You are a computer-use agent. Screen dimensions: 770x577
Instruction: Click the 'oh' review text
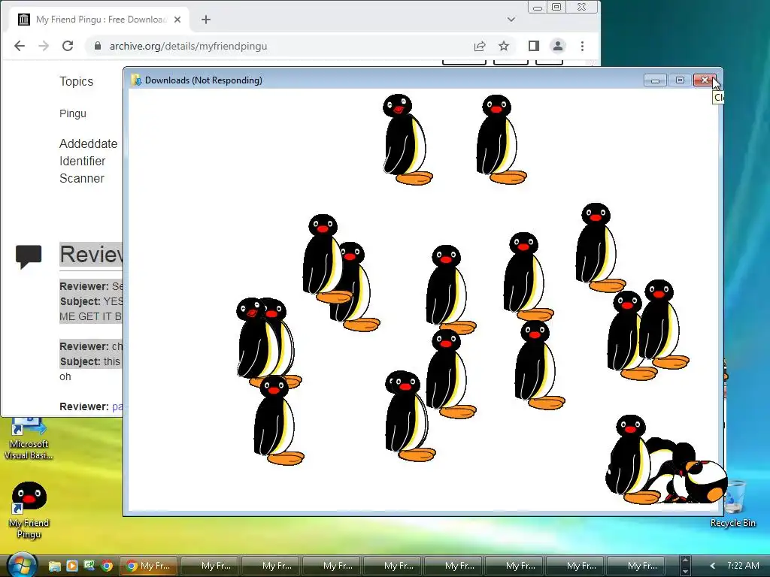tap(65, 377)
